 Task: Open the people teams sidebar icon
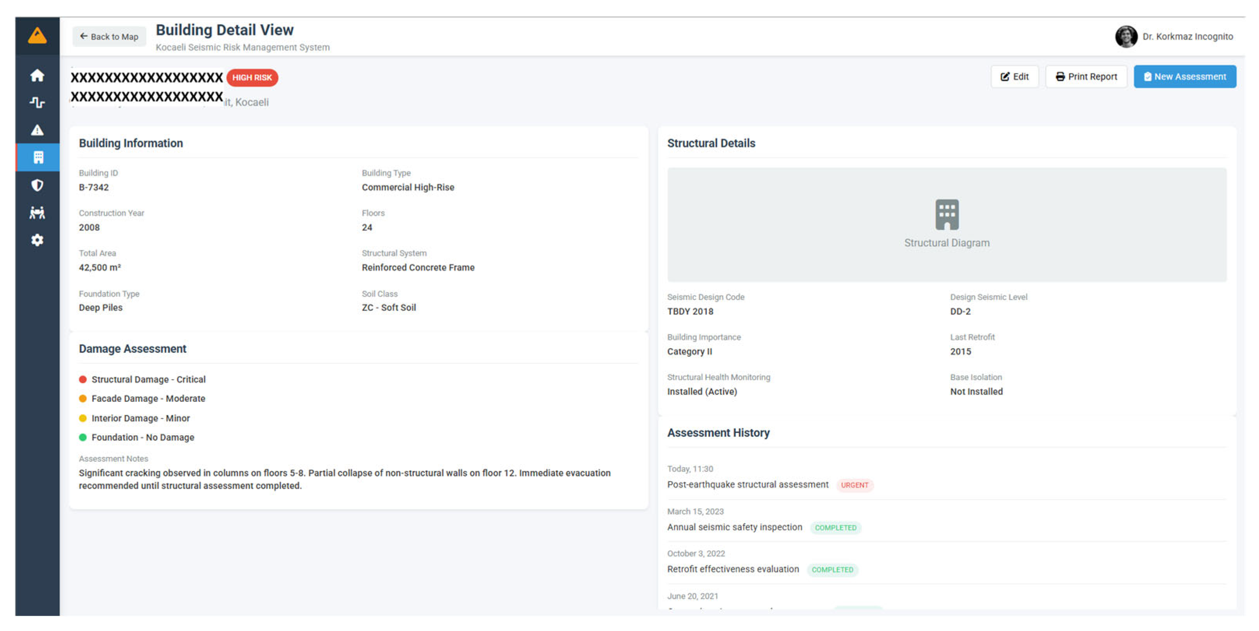tap(37, 212)
